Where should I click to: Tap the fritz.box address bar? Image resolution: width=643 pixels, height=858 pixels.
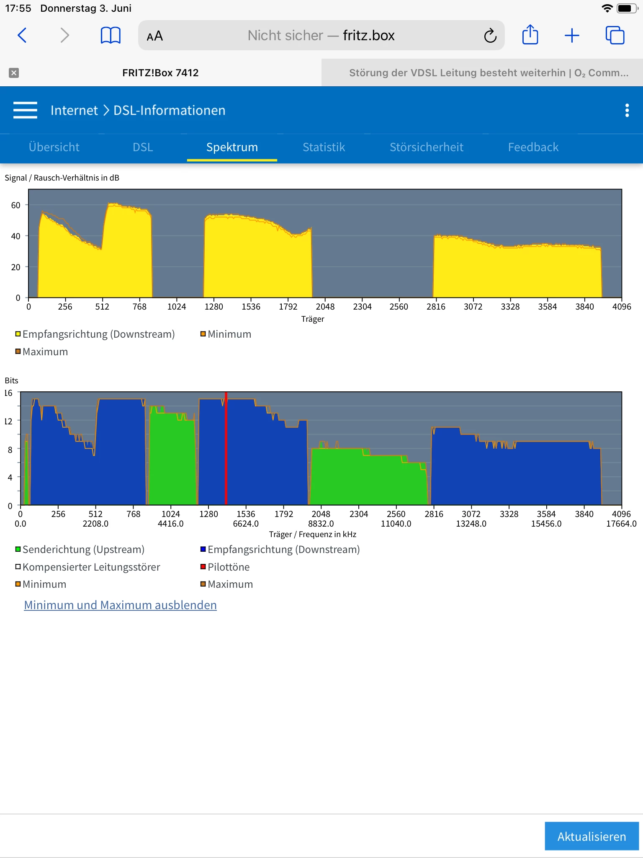(321, 36)
